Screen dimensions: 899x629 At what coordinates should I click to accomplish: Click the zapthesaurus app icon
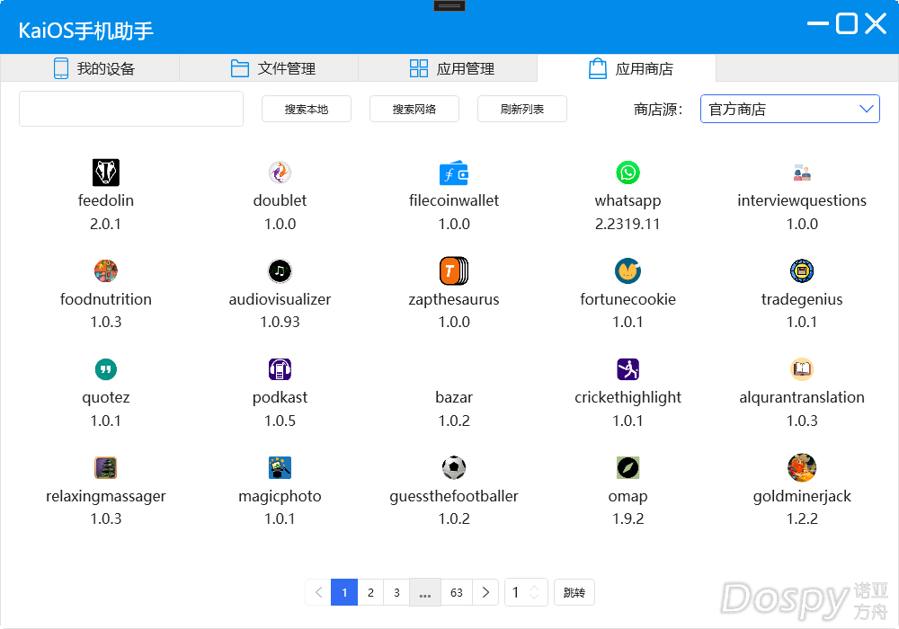click(454, 271)
